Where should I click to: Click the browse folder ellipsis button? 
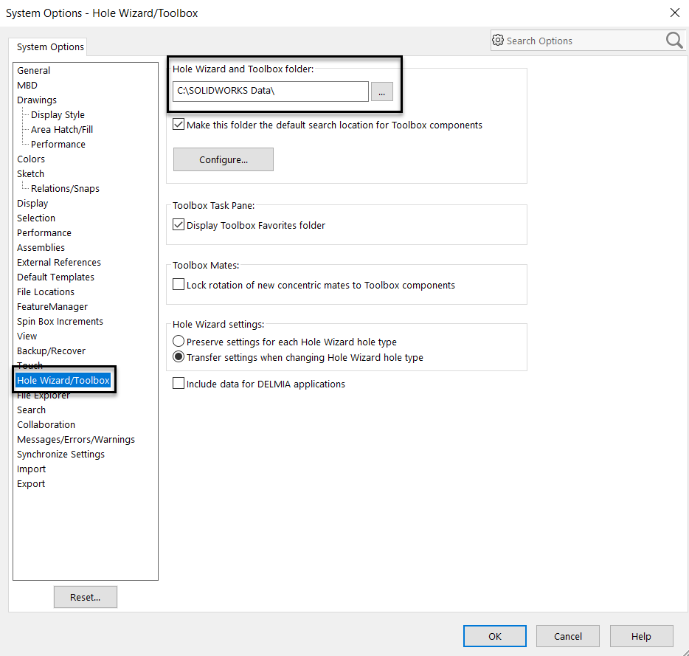coord(381,91)
